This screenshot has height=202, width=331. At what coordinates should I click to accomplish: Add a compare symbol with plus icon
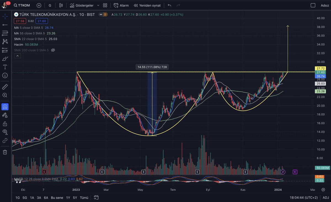(39, 5)
